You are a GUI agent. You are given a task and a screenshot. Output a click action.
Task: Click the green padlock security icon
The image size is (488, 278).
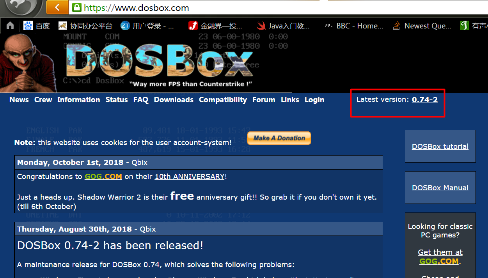(77, 7)
